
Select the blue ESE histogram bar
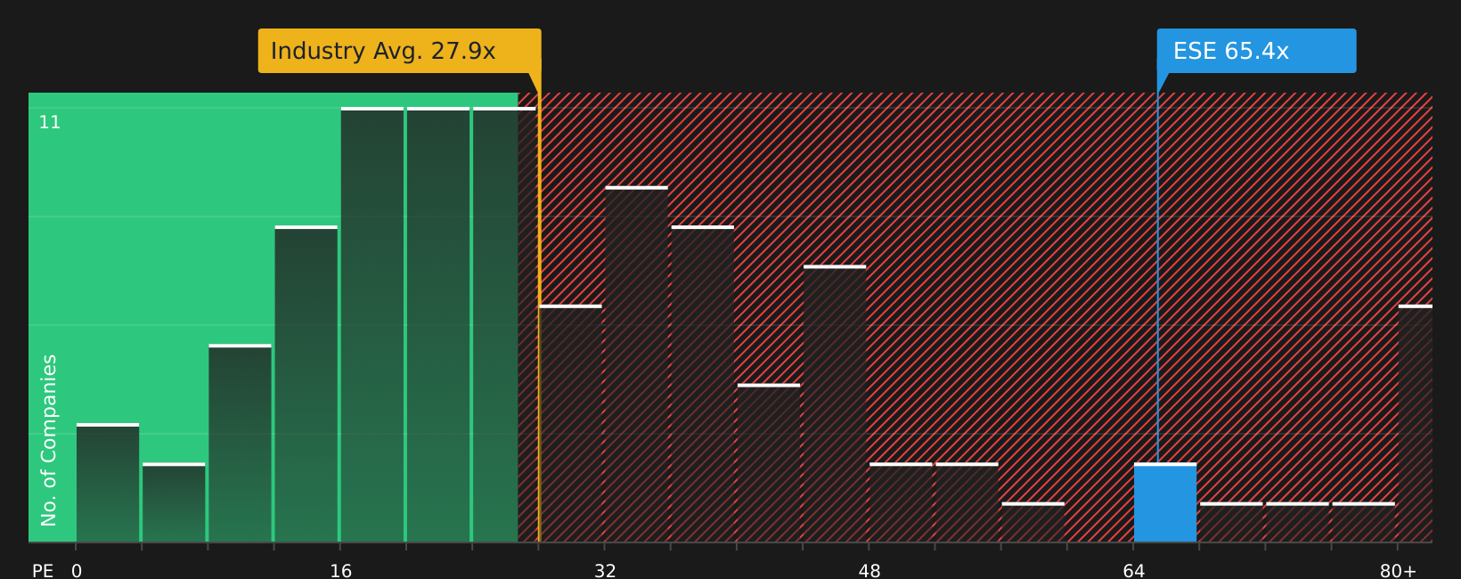(1165, 502)
